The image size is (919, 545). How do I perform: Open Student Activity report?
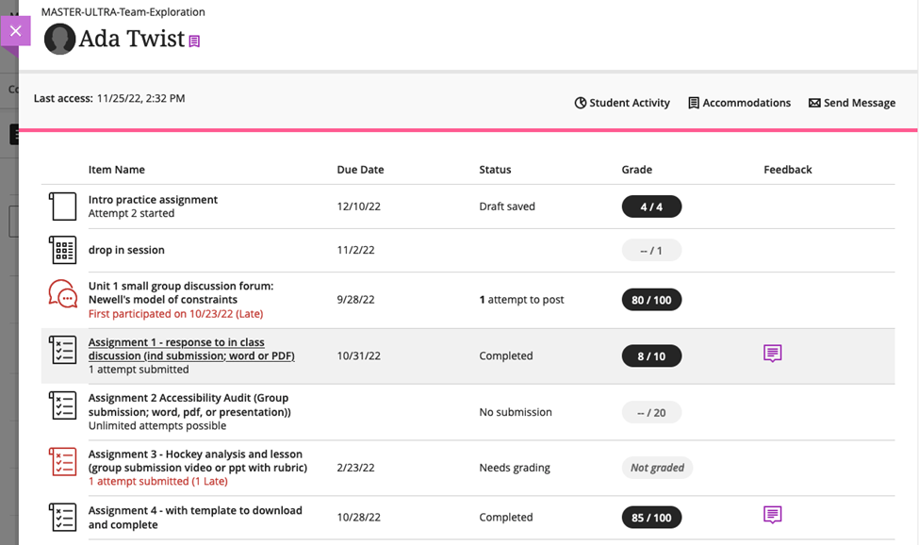[x=622, y=103]
